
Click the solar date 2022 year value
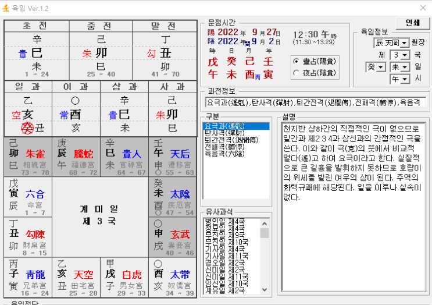228,32
